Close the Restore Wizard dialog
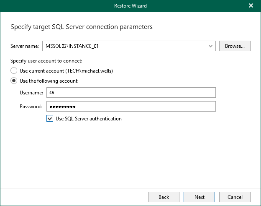 click(x=251, y=6)
